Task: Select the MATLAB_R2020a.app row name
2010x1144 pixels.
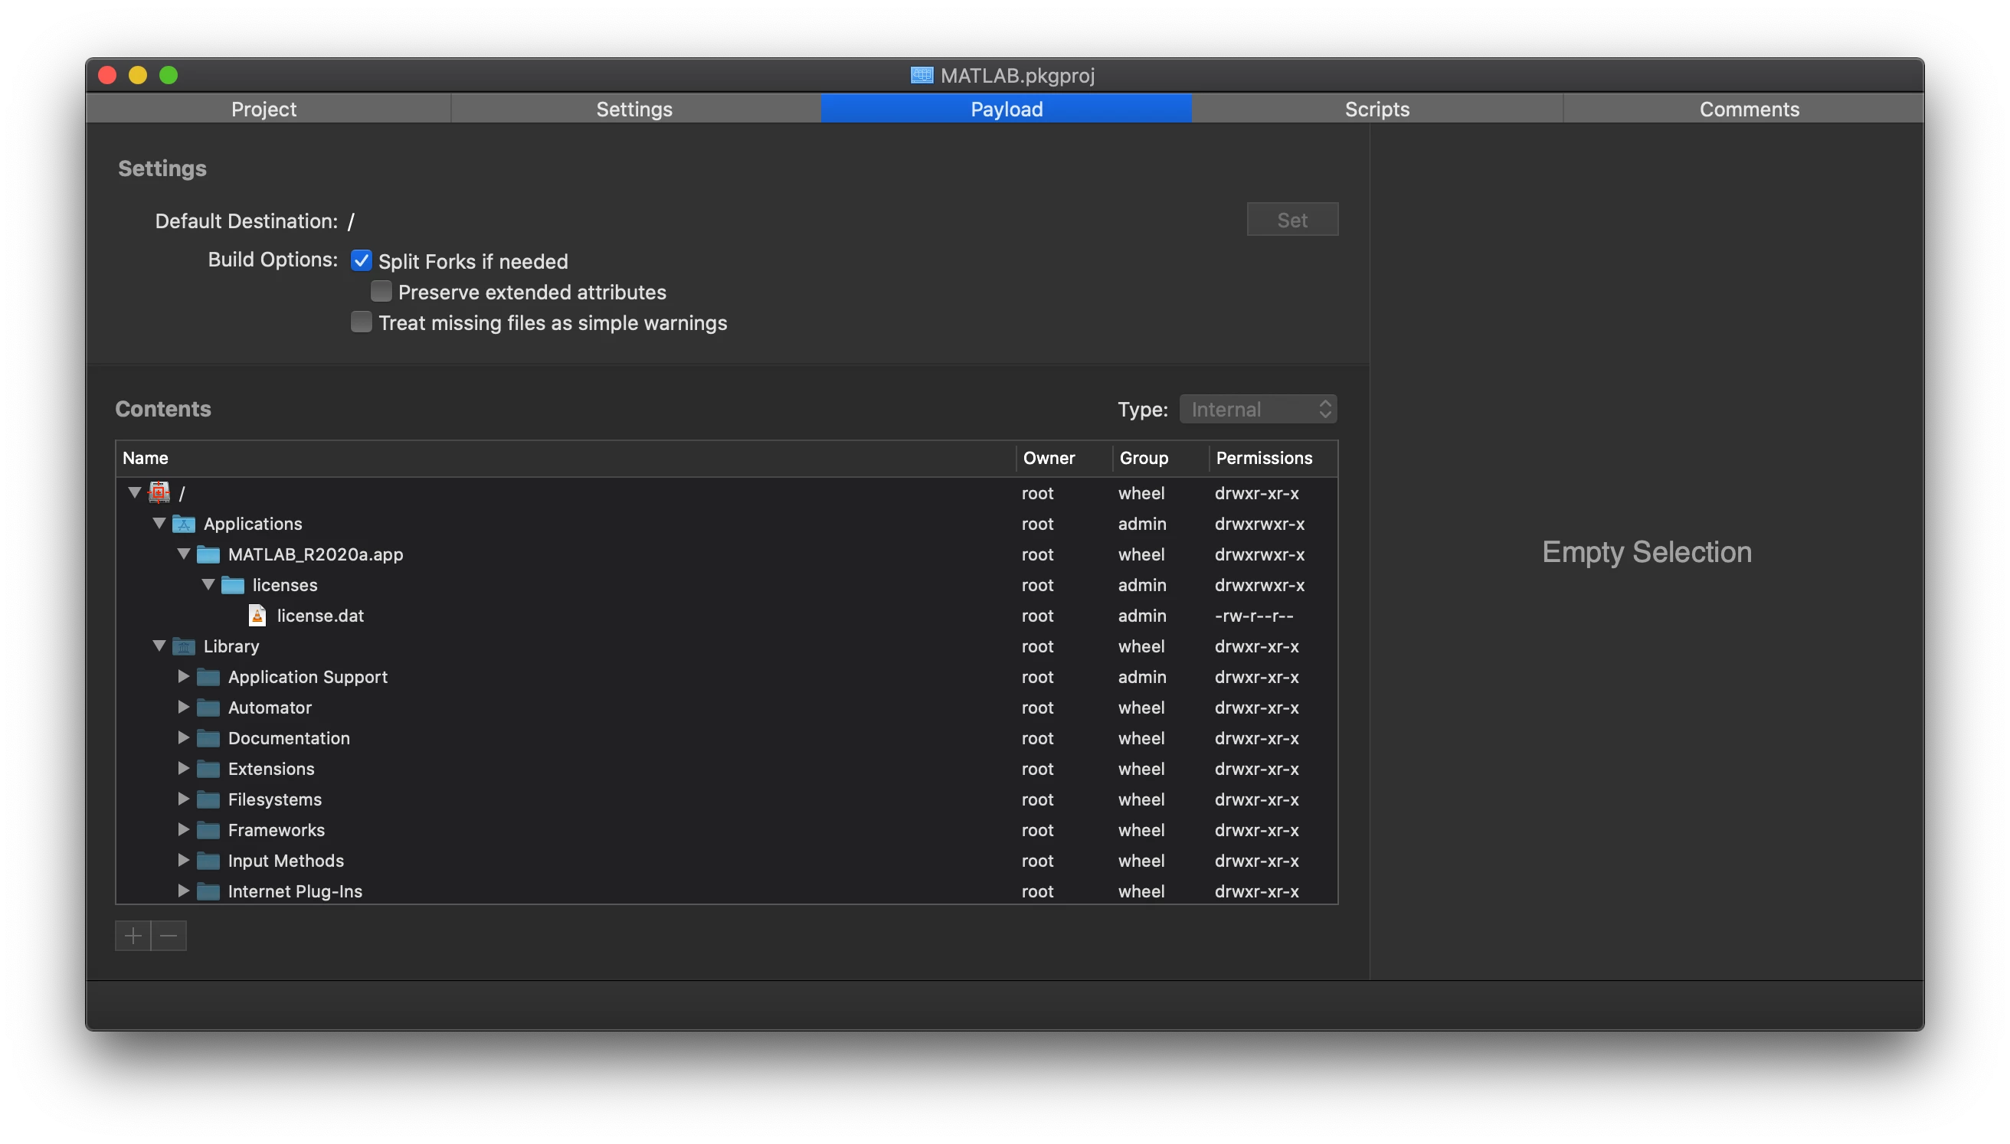Action: (316, 554)
